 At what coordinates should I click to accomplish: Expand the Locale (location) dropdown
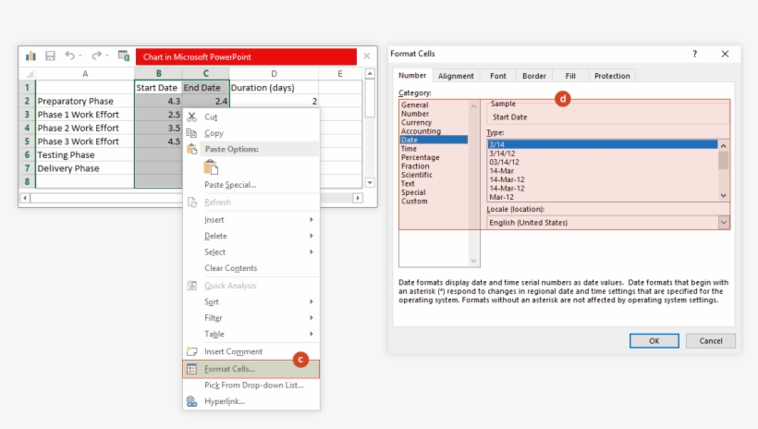coord(723,223)
